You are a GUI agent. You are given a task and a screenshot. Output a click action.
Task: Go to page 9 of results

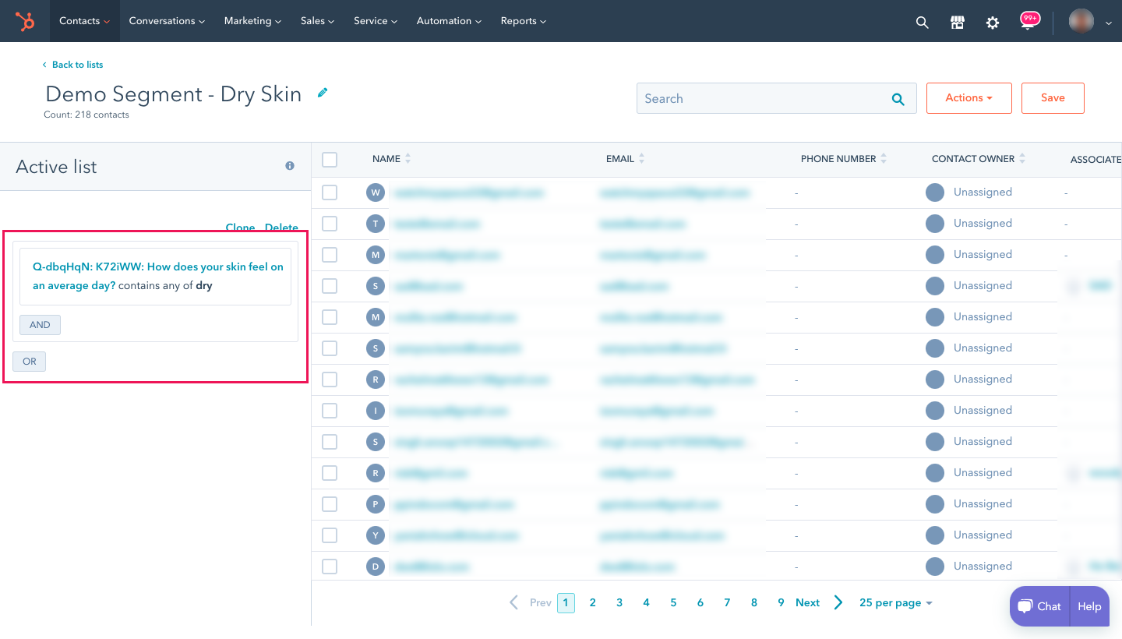tap(781, 602)
